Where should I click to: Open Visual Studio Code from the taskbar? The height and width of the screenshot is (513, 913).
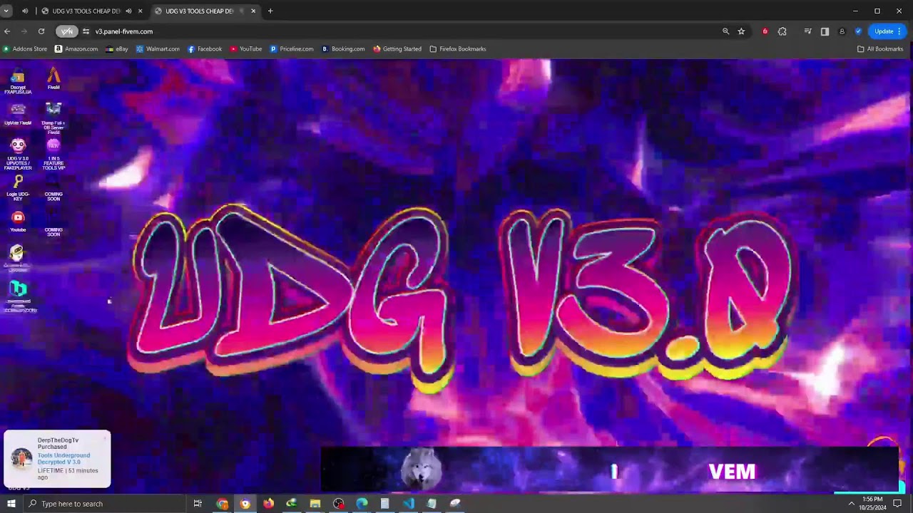coord(408,504)
